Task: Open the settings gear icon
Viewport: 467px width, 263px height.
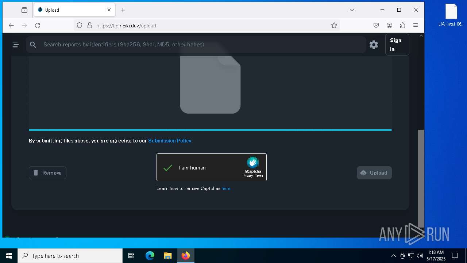Action: (x=374, y=45)
